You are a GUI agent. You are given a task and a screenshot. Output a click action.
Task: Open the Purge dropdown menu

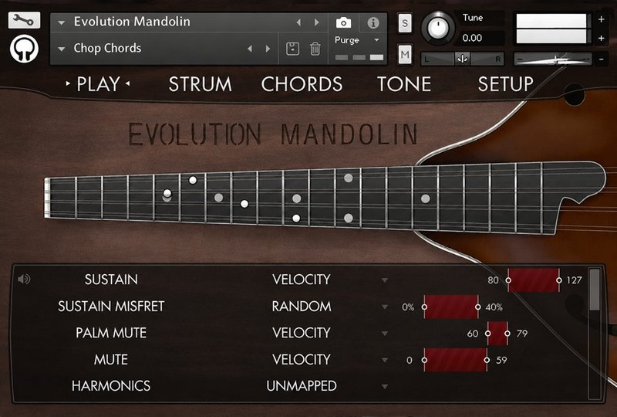[x=376, y=40]
